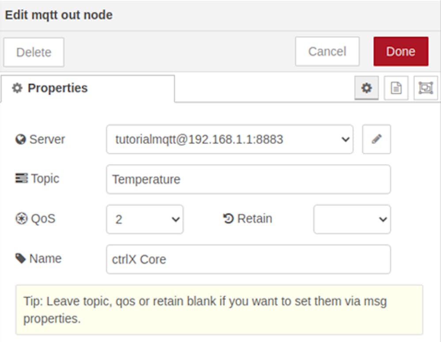Open node properties gear icon tab

coord(366,88)
